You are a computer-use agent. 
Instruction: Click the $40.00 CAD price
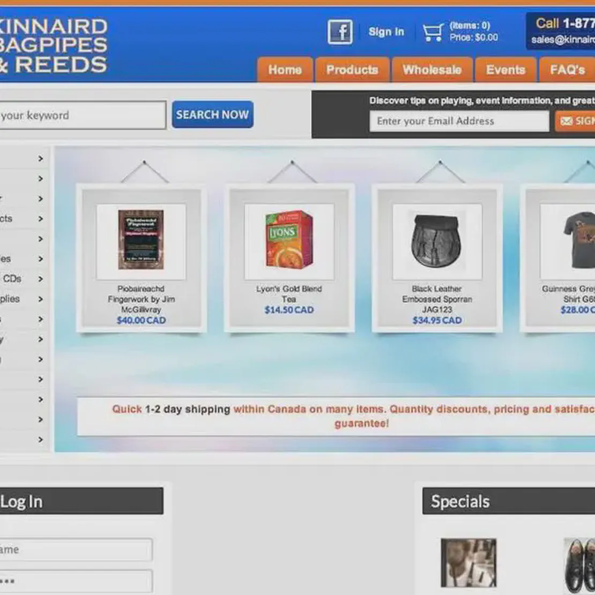(141, 320)
